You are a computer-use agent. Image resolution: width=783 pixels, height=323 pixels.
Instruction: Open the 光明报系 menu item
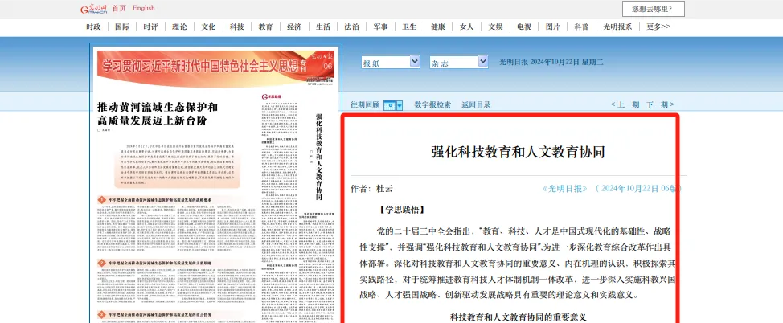[618, 27]
